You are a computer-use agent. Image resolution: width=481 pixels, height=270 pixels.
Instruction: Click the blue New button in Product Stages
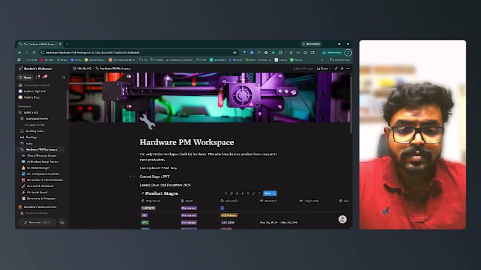[x=268, y=193]
